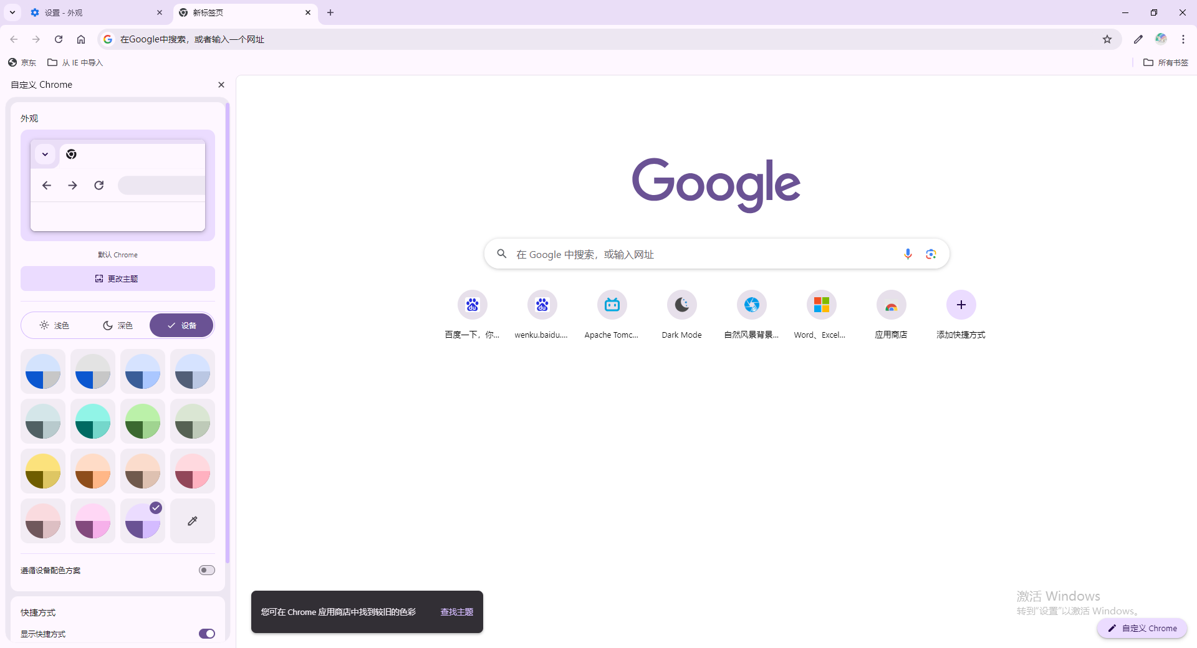The height and width of the screenshot is (648, 1197).
Task: Open the 自然风景背景 shortcut
Action: (x=752, y=315)
